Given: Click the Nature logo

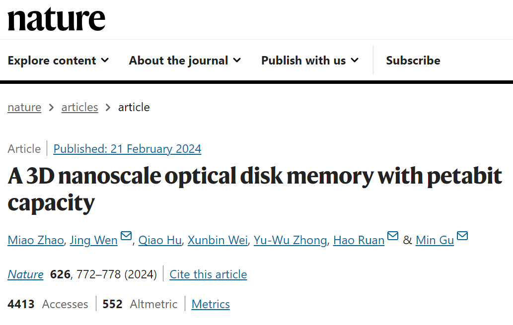Looking at the screenshot, I should [x=57, y=19].
